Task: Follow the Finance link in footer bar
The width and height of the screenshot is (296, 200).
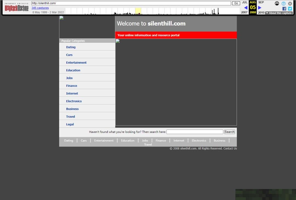Action: (161, 140)
